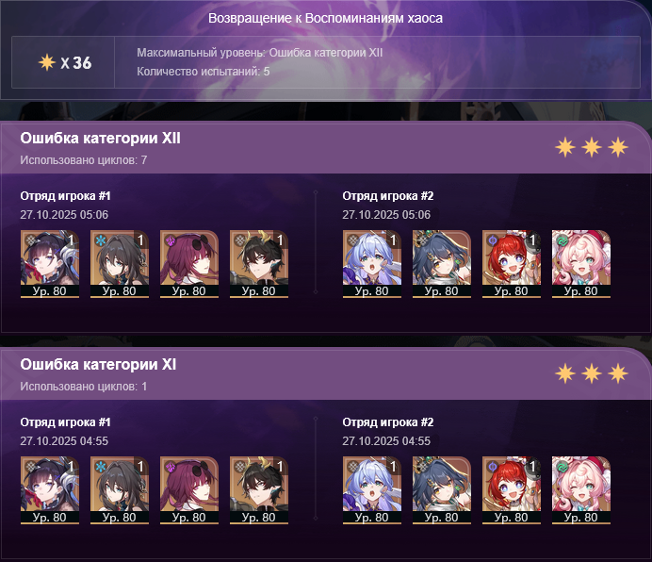The height and width of the screenshot is (562, 652).
Task: Click 'Возвращение к Воспоминаниям хаоса' title
Action: coord(326,18)
